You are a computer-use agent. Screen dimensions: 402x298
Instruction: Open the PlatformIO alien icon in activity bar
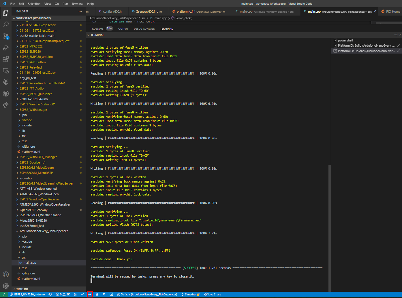point(5,82)
